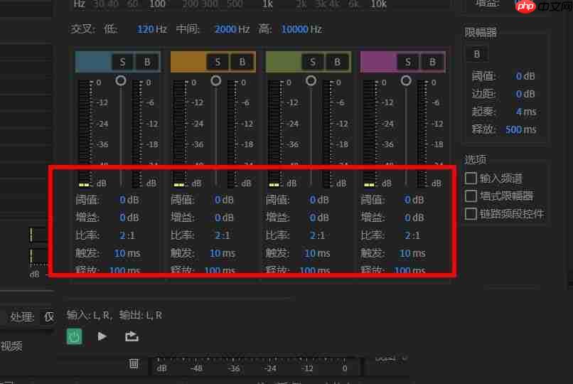Bypass the limiter (限幅器) with its B button

tap(476, 55)
